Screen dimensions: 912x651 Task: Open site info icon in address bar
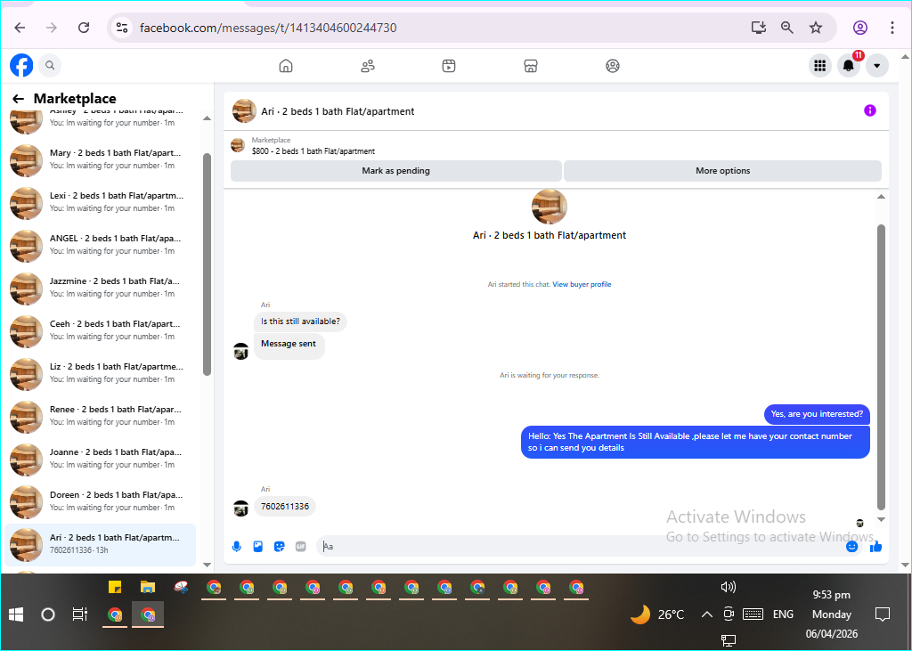[121, 28]
